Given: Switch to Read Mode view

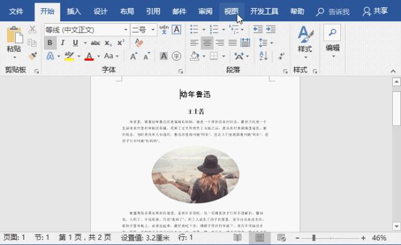Looking at the screenshot, I should pos(237,238).
